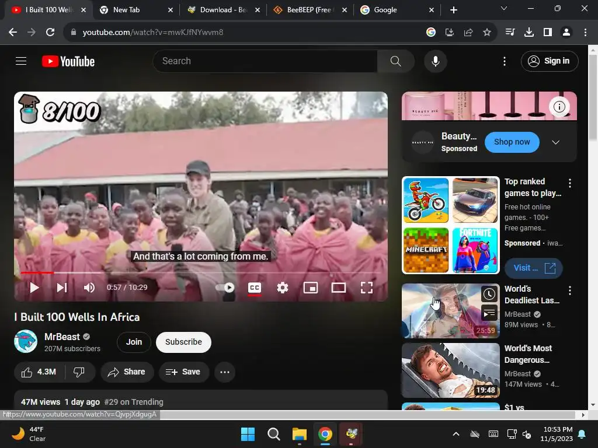Open BeeBEEP app in taskbar
This screenshot has width=598, height=448.
point(351,434)
